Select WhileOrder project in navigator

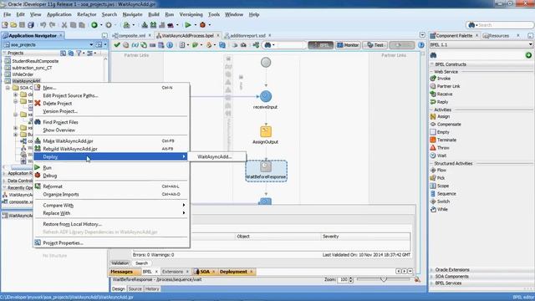point(23,74)
